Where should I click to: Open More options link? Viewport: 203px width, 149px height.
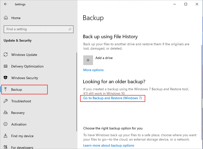(93, 70)
